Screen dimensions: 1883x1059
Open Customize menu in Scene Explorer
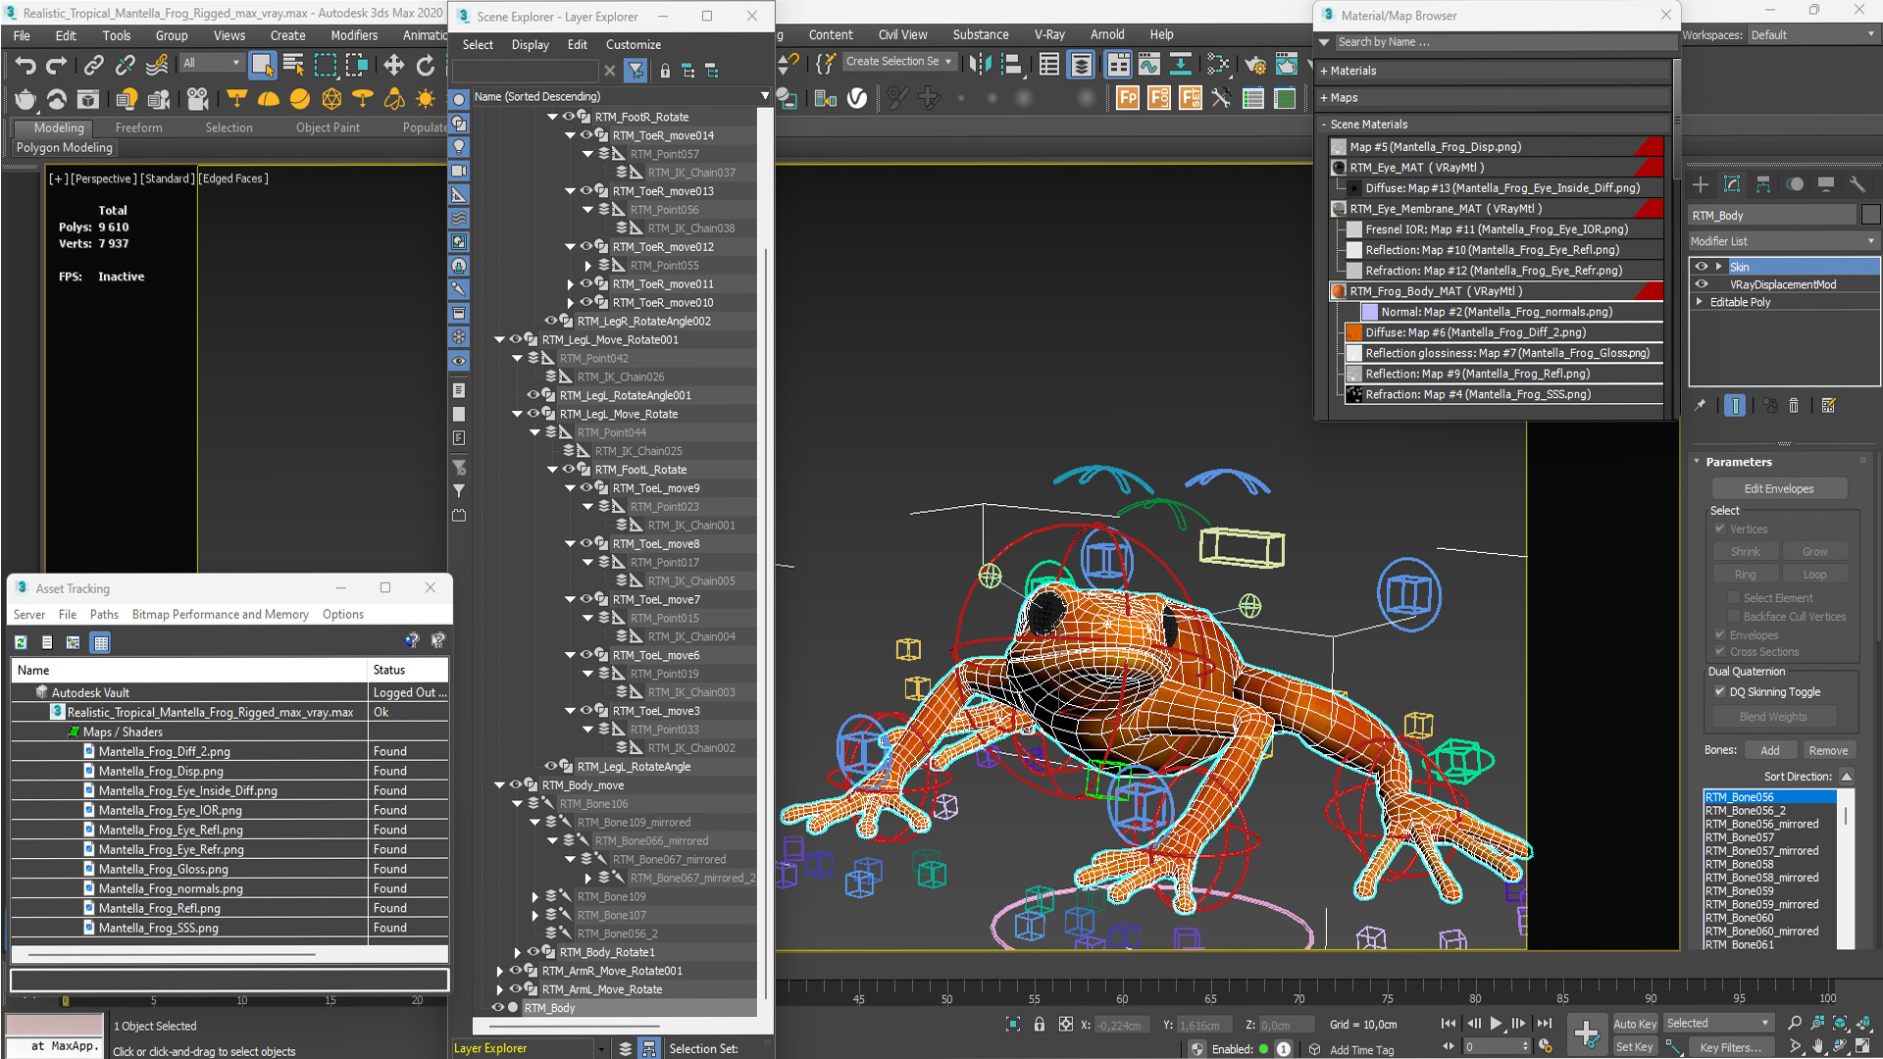633,44
